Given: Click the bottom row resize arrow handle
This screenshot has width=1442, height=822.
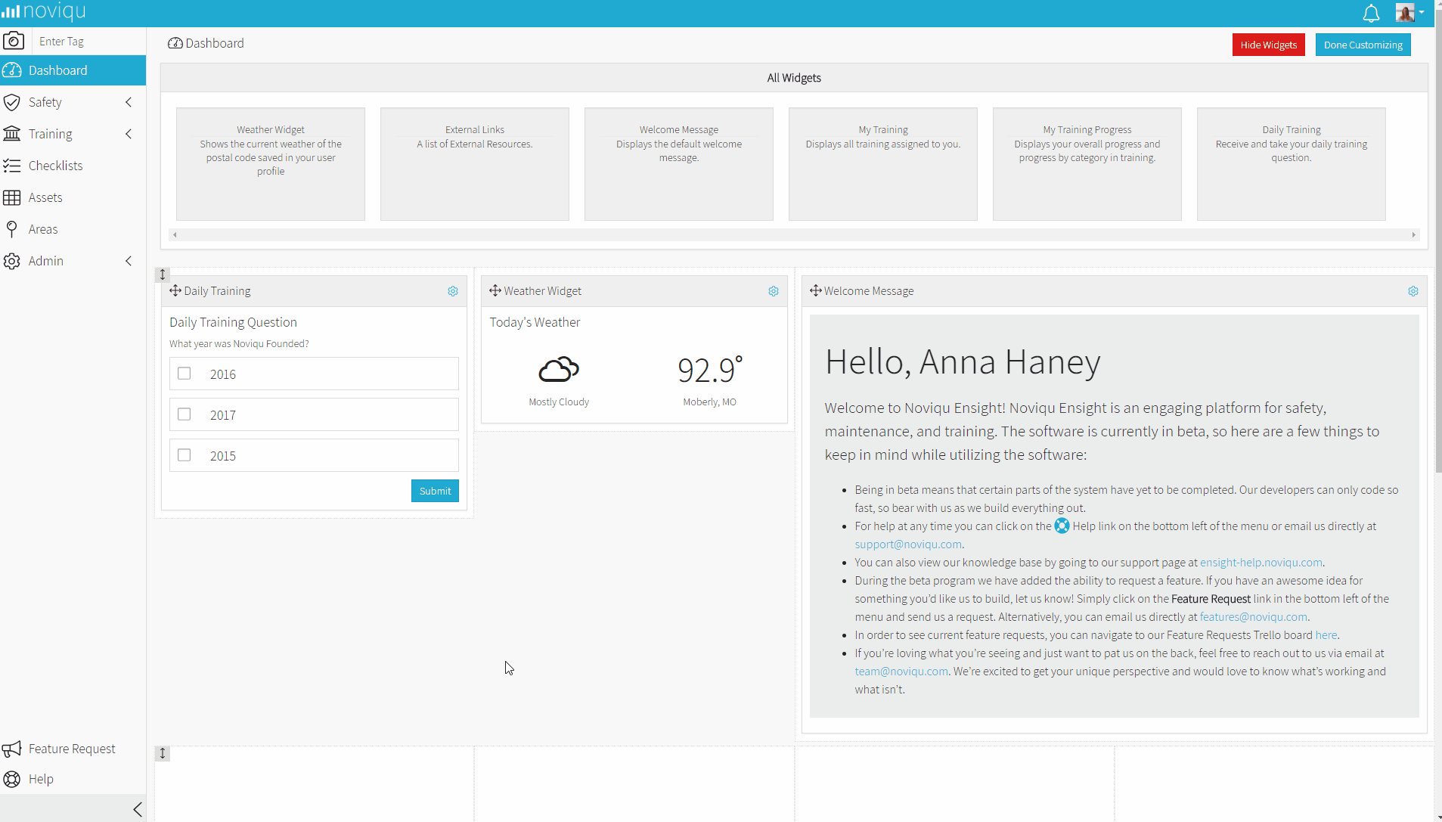Looking at the screenshot, I should [162, 753].
